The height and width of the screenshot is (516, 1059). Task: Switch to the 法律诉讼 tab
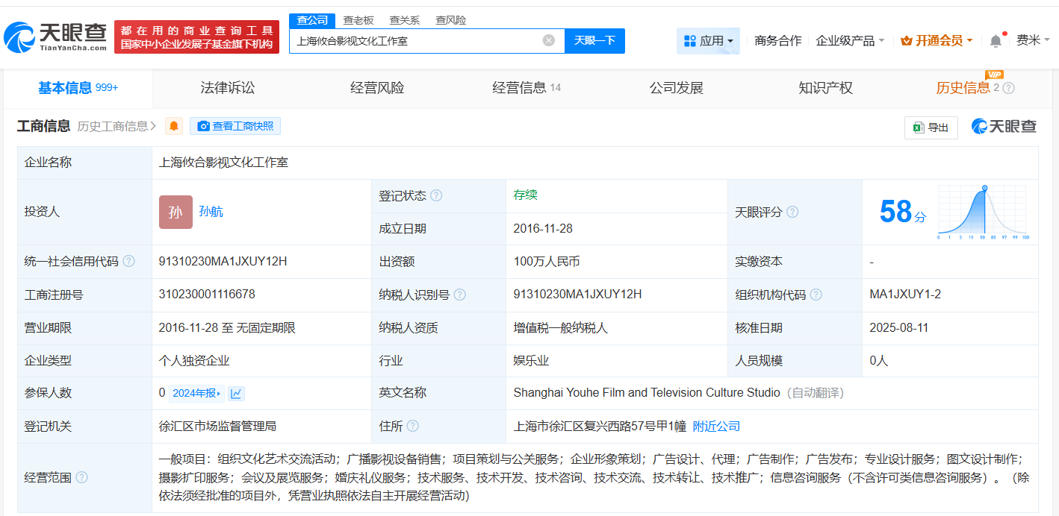pyautogui.click(x=226, y=87)
